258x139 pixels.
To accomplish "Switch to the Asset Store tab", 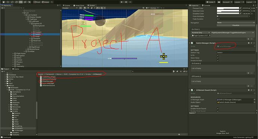I will (79, 6).
